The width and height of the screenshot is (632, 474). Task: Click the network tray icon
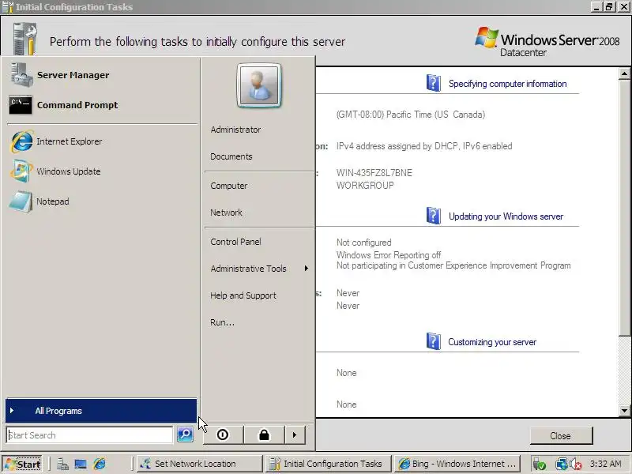(561, 465)
